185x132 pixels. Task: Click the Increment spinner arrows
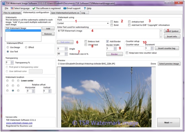pyautogui.click(x=152, y=48)
